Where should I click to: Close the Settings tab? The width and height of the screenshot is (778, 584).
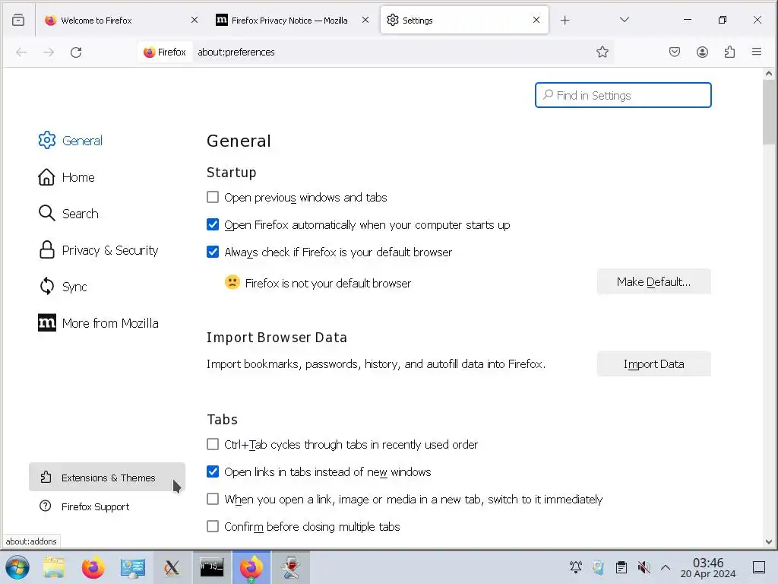[536, 20]
